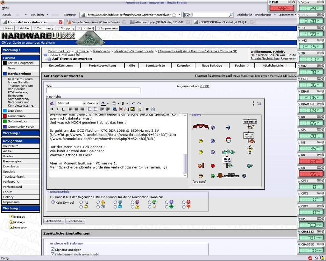326x261 pixels.
Task: Align message text right
Action: tap(82, 109)
